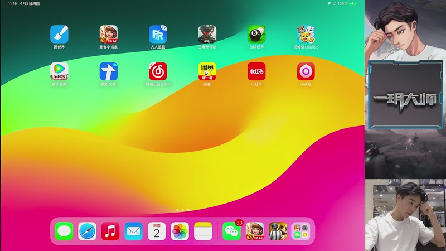This screenshot has height=251, width=446.
Task: Open the Notes app in dock
Action: pos(203,231)
